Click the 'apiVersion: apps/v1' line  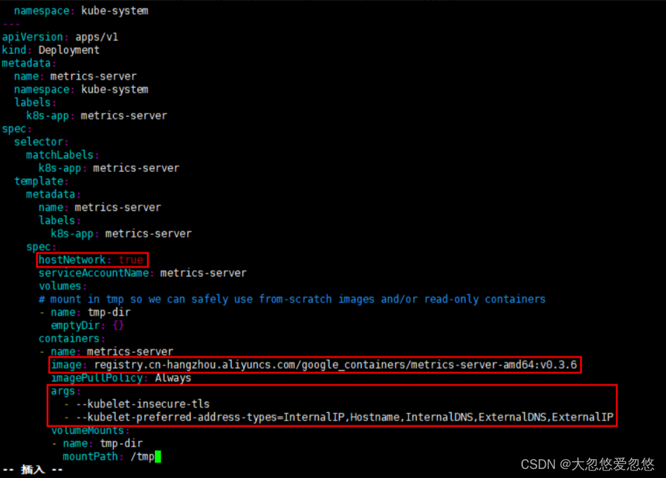coord(60,37)
